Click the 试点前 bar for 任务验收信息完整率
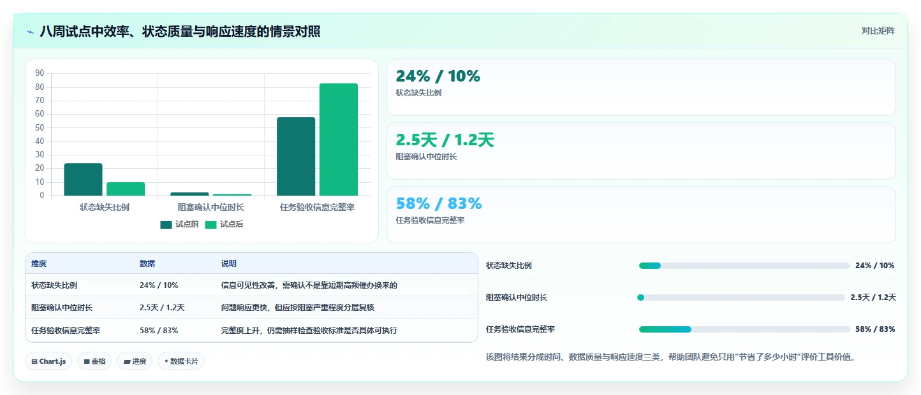 tap(296, 157)
